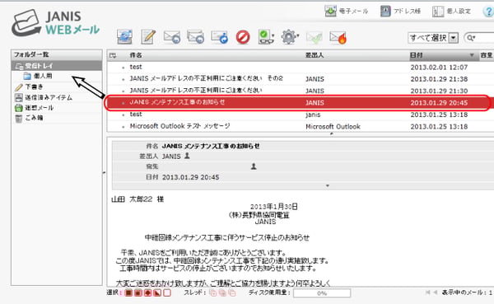
Task: Open the mark messages glasses menu
Action: (x=266, y=37)
